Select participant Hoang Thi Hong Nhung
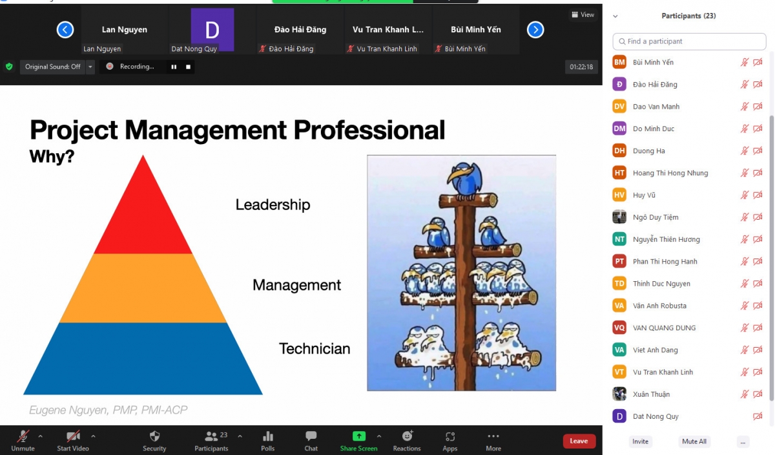Image resolution: width=775 pixels, height=455 pixels. 688,173
